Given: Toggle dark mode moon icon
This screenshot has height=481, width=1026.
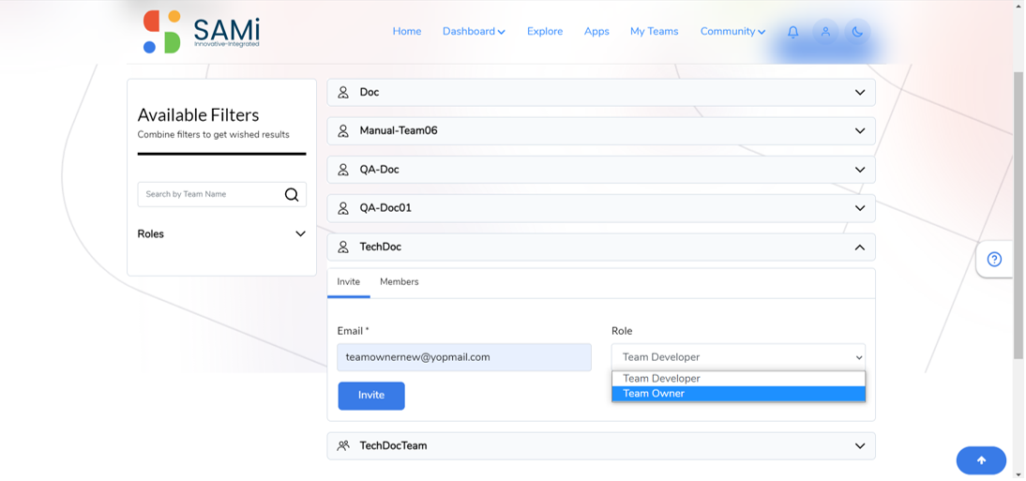Looking at the screenshot, I should click(858, 32).
